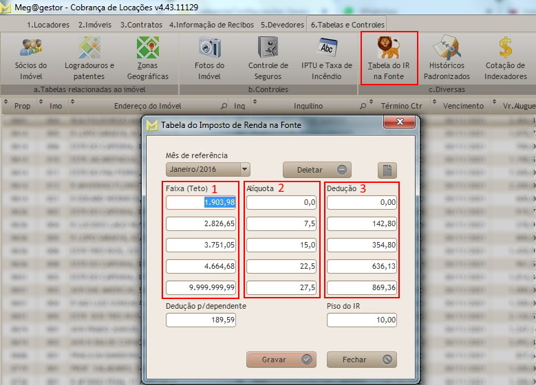Switch to the 1.Locadores tab
The height and width of the screenshot is (385, 536).
pos(48,25)
